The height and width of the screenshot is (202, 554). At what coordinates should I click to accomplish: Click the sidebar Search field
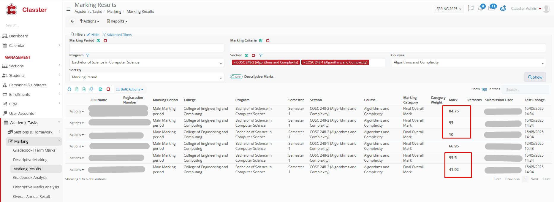coord(31,26)
